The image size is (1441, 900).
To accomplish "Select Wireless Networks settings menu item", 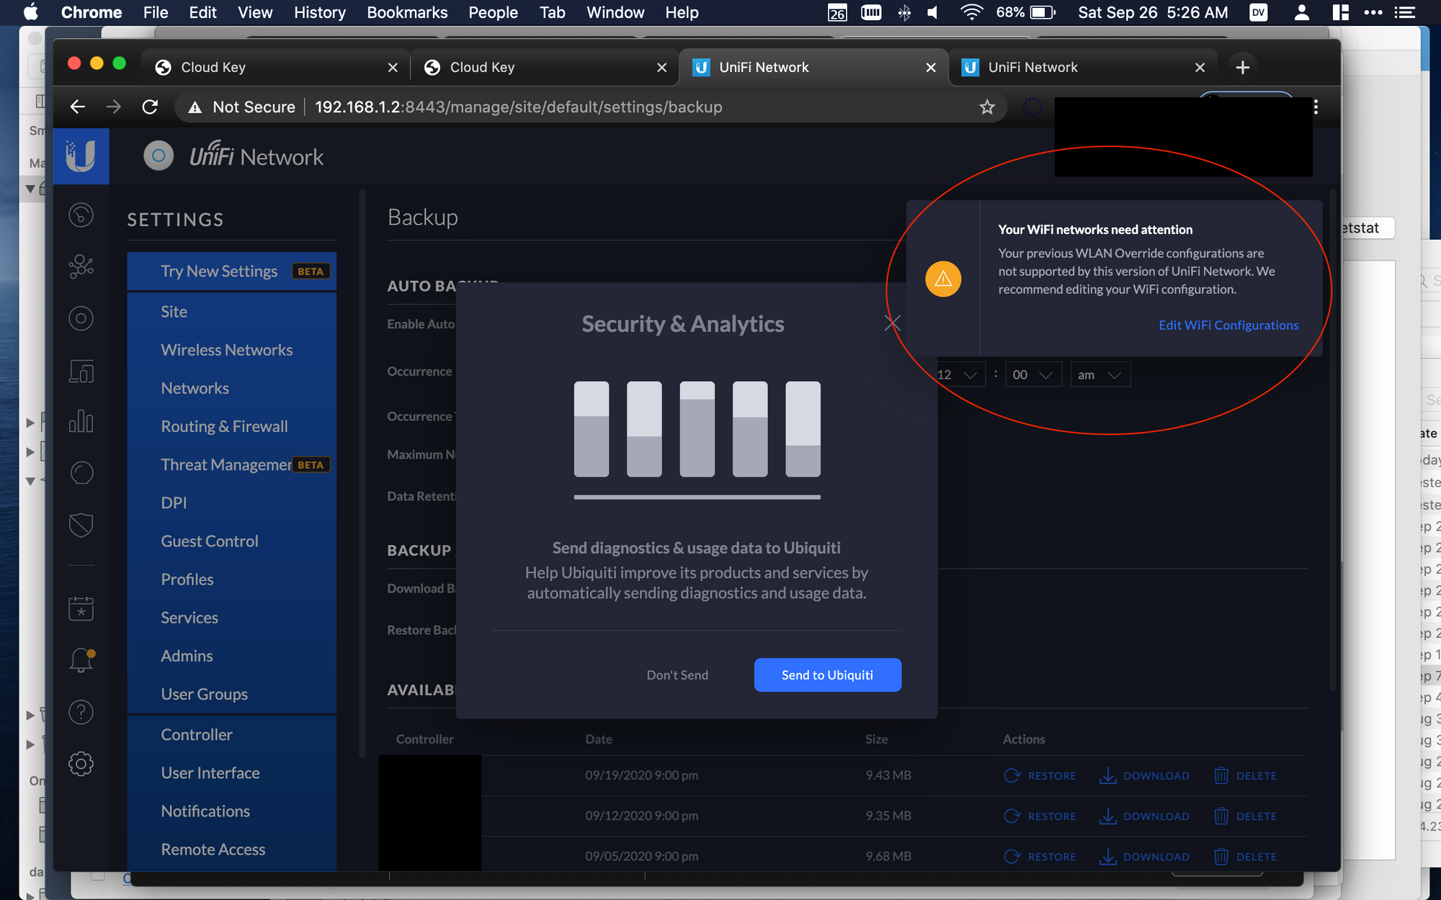I will (226, 348).
